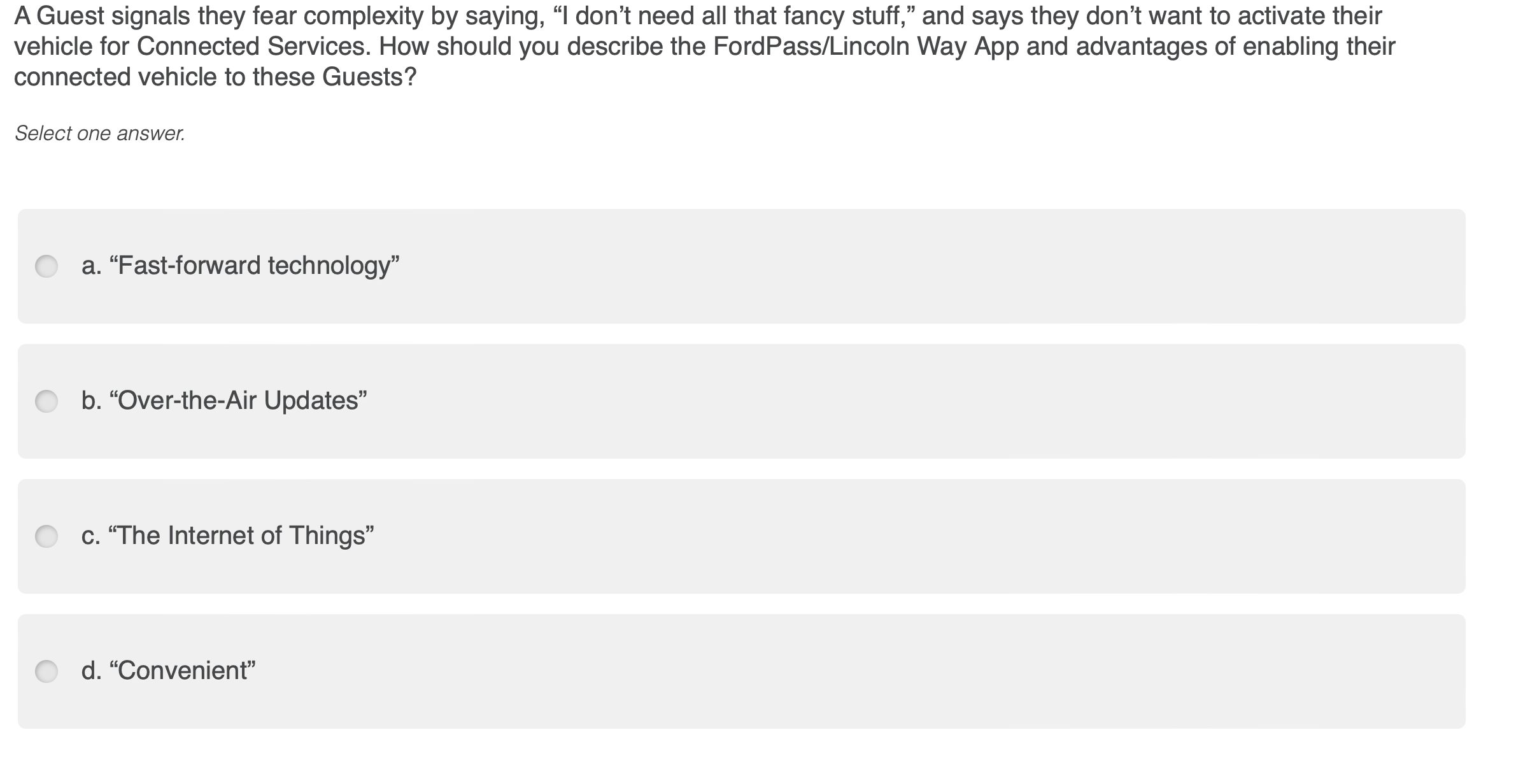Select the radio button for answer c
Viewport: 1537px width, 767px height.
tap(48, 536)
